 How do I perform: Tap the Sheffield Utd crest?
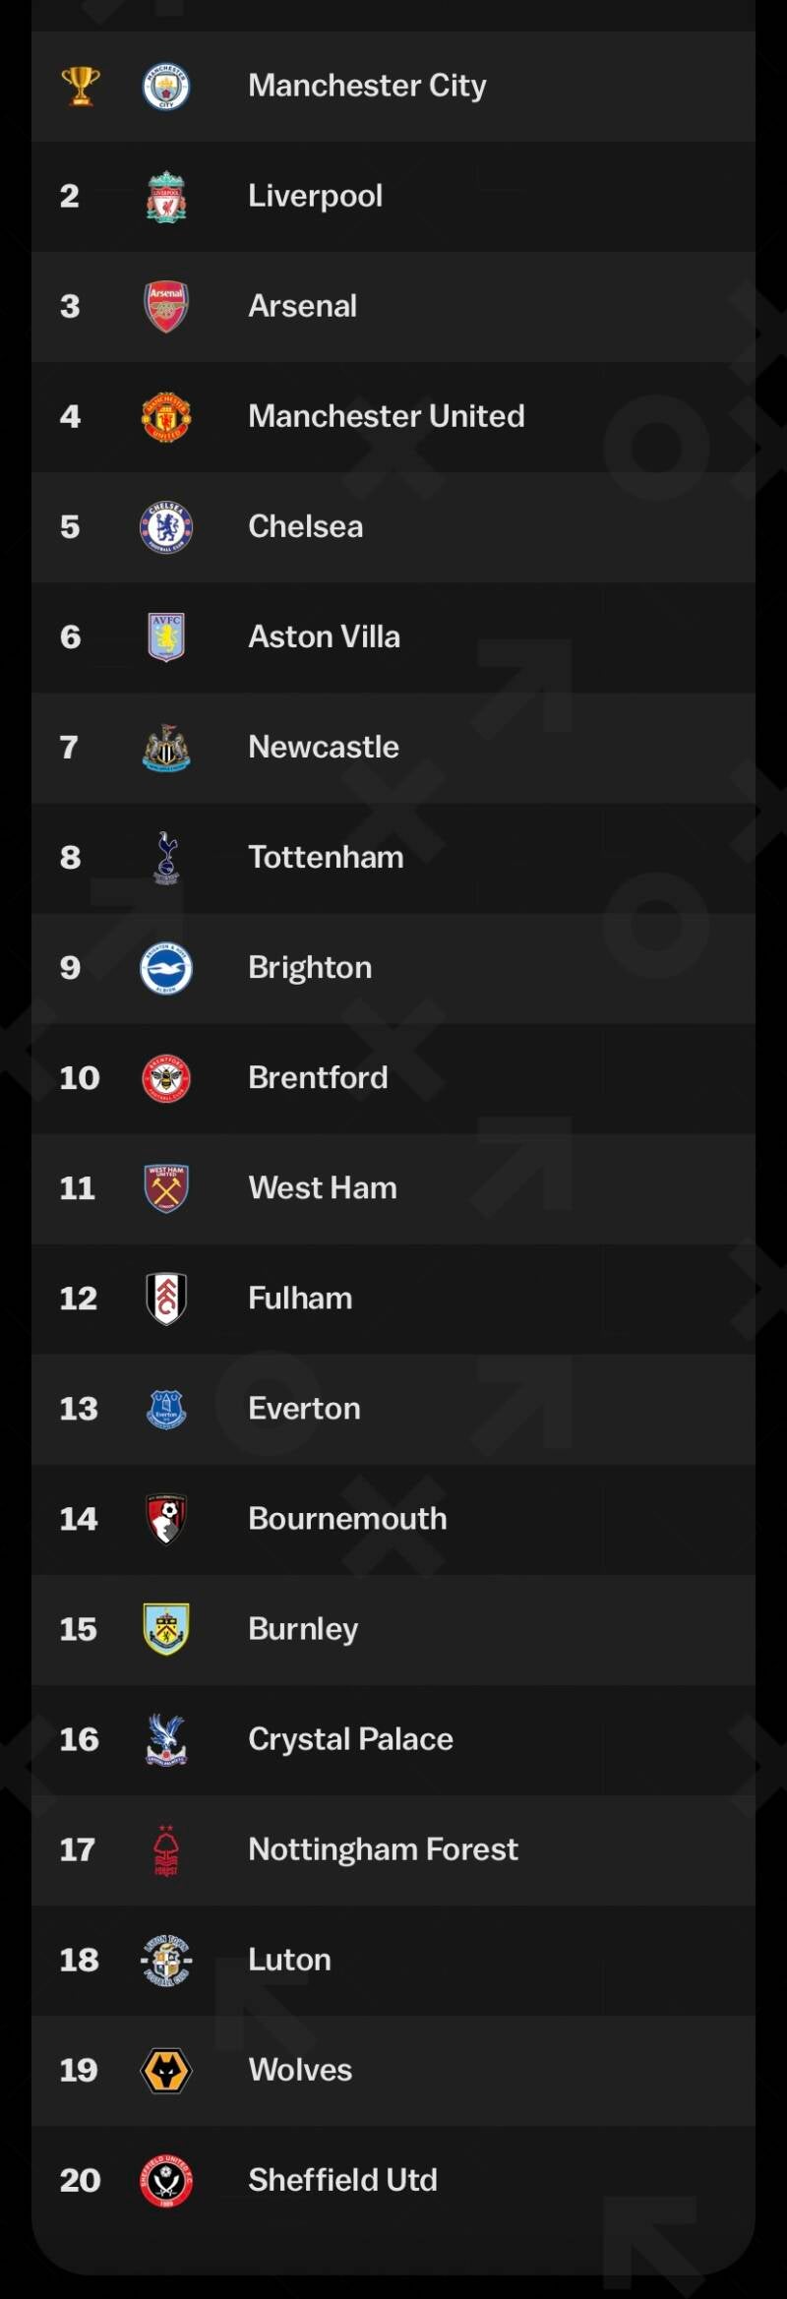[x=166, y=2180]
